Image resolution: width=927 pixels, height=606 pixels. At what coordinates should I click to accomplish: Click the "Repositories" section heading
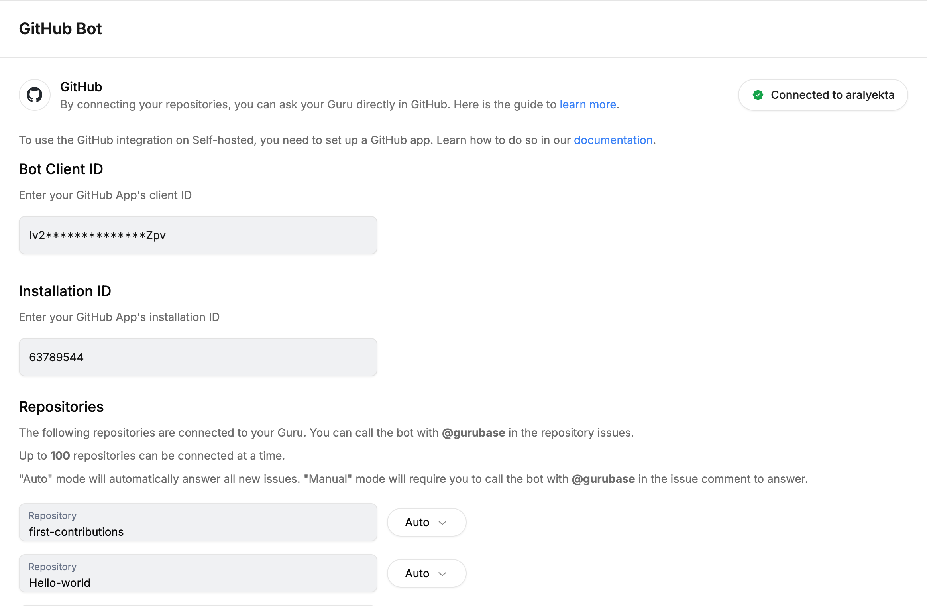61,407
